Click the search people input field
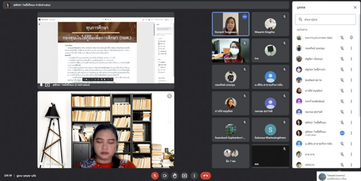 [x=325, y=19]
